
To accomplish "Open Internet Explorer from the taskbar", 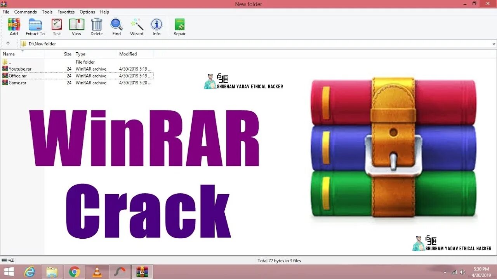I will point(30,272).
